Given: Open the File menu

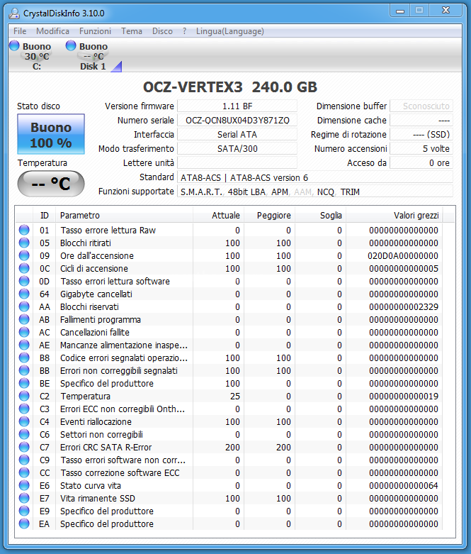Looking at the screenshot, I should [x=20, y=31].
